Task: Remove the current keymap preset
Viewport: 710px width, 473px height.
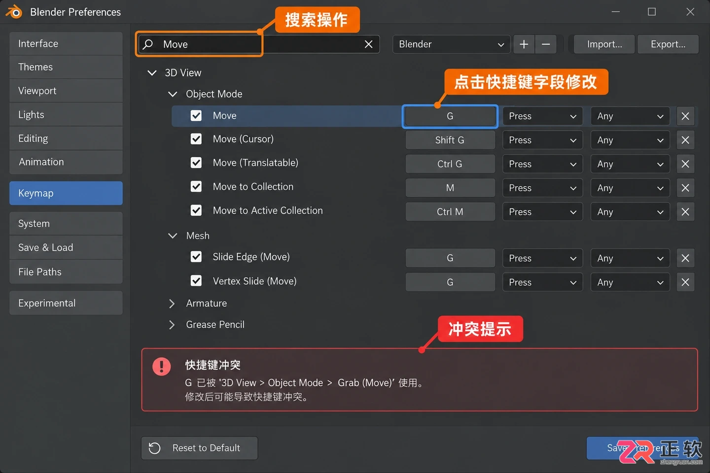Action: [x=546, y=44]
